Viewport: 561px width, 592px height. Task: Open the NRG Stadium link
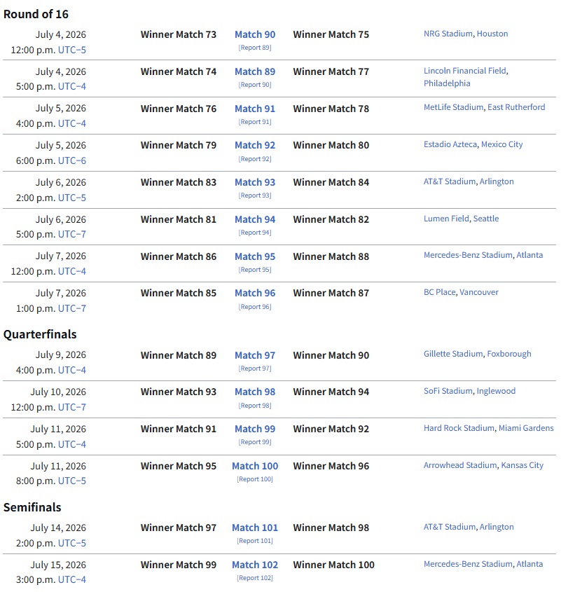point(448,34)
